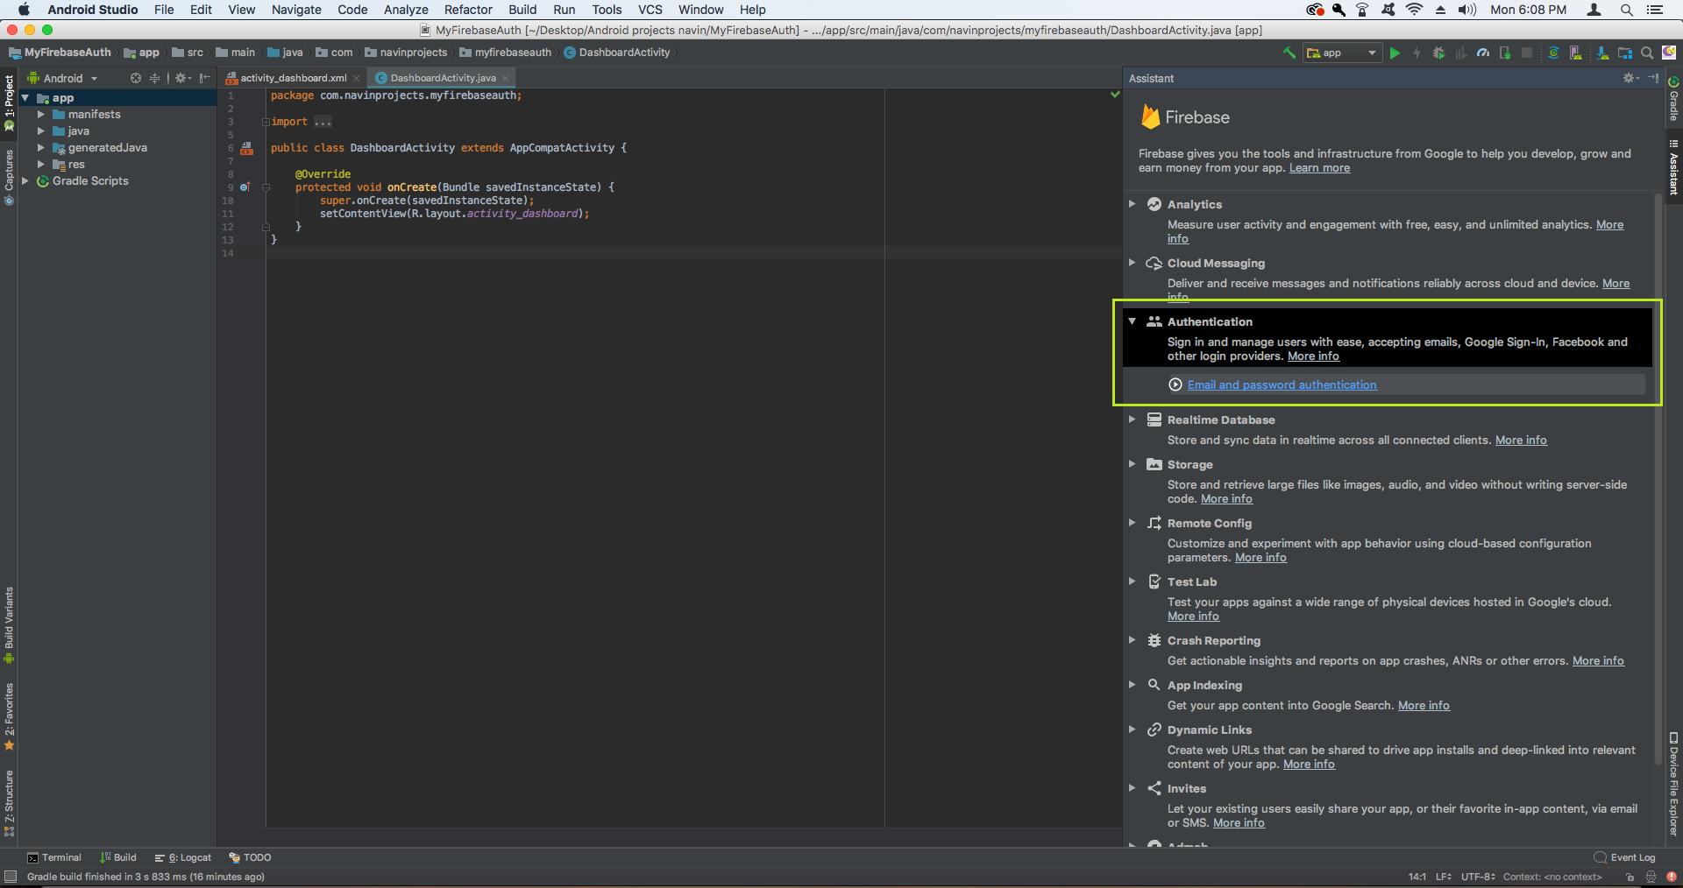
Task: Open the Profile app speedometer icon
Action: click(1483, 53)
